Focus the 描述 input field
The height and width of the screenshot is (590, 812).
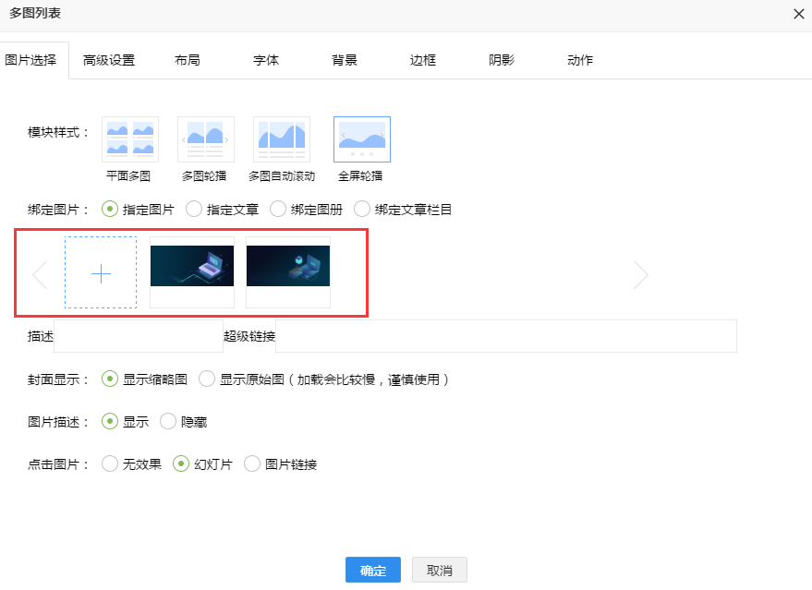point(139,336)
